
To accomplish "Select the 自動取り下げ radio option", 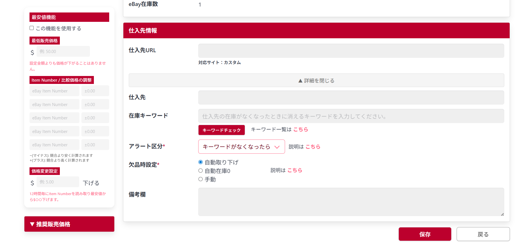I will click(x=201, y=162).
